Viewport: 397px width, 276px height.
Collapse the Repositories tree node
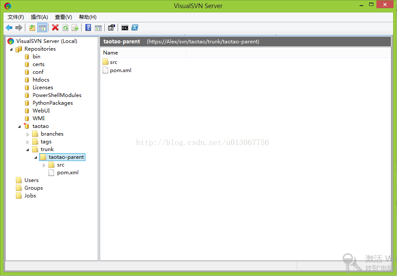point(11,49)
